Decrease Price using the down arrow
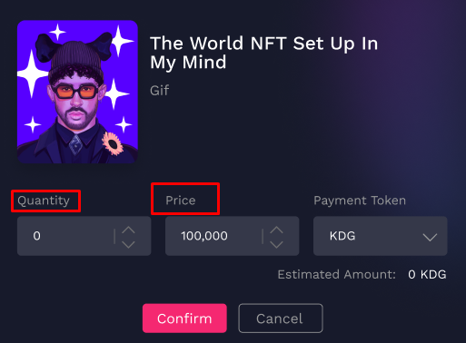 276,244
